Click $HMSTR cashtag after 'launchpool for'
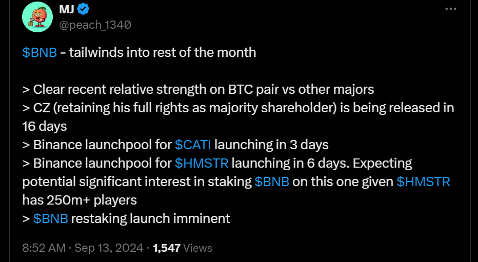The height and width of the screenshot is (262, 478). (202, 163)
